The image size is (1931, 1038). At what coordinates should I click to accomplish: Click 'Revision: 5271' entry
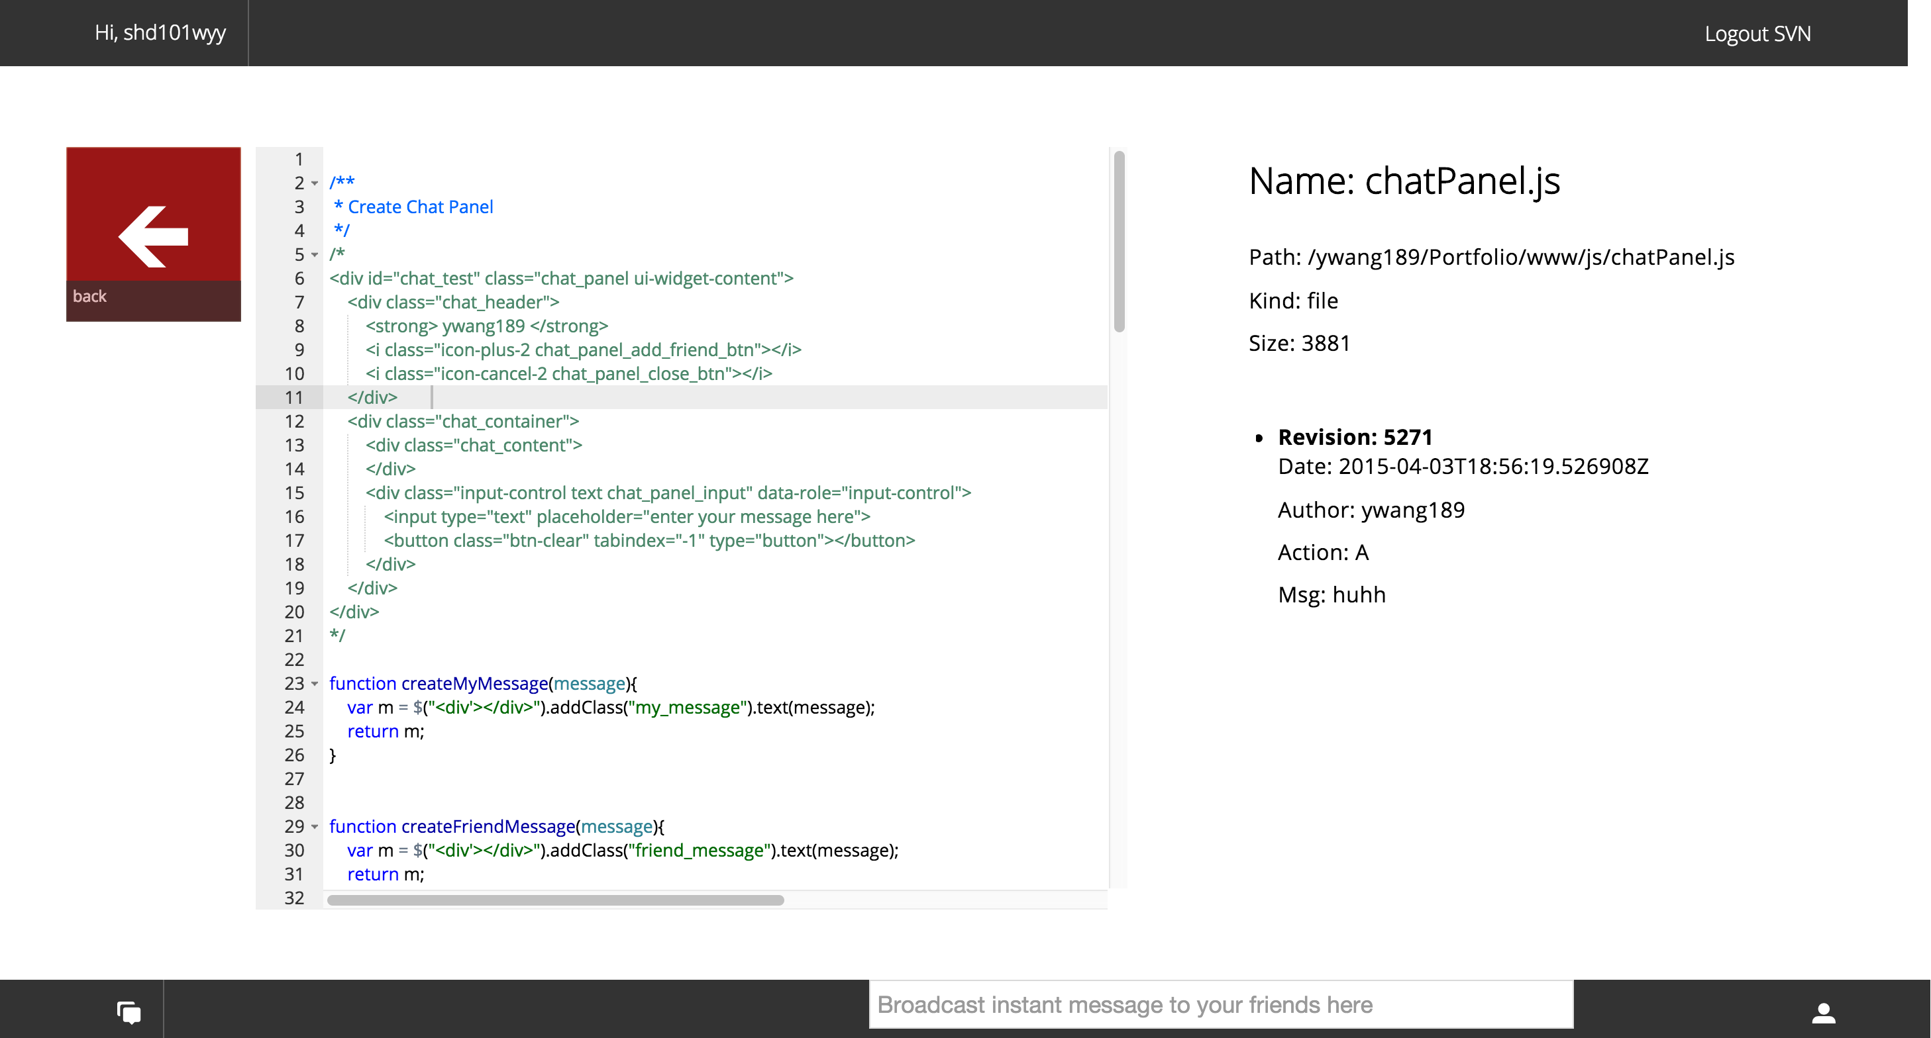(1355, 437)
